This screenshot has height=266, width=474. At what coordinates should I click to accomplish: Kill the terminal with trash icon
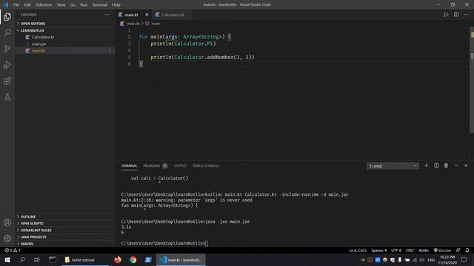pyautogui.click(x=446, y=166)
